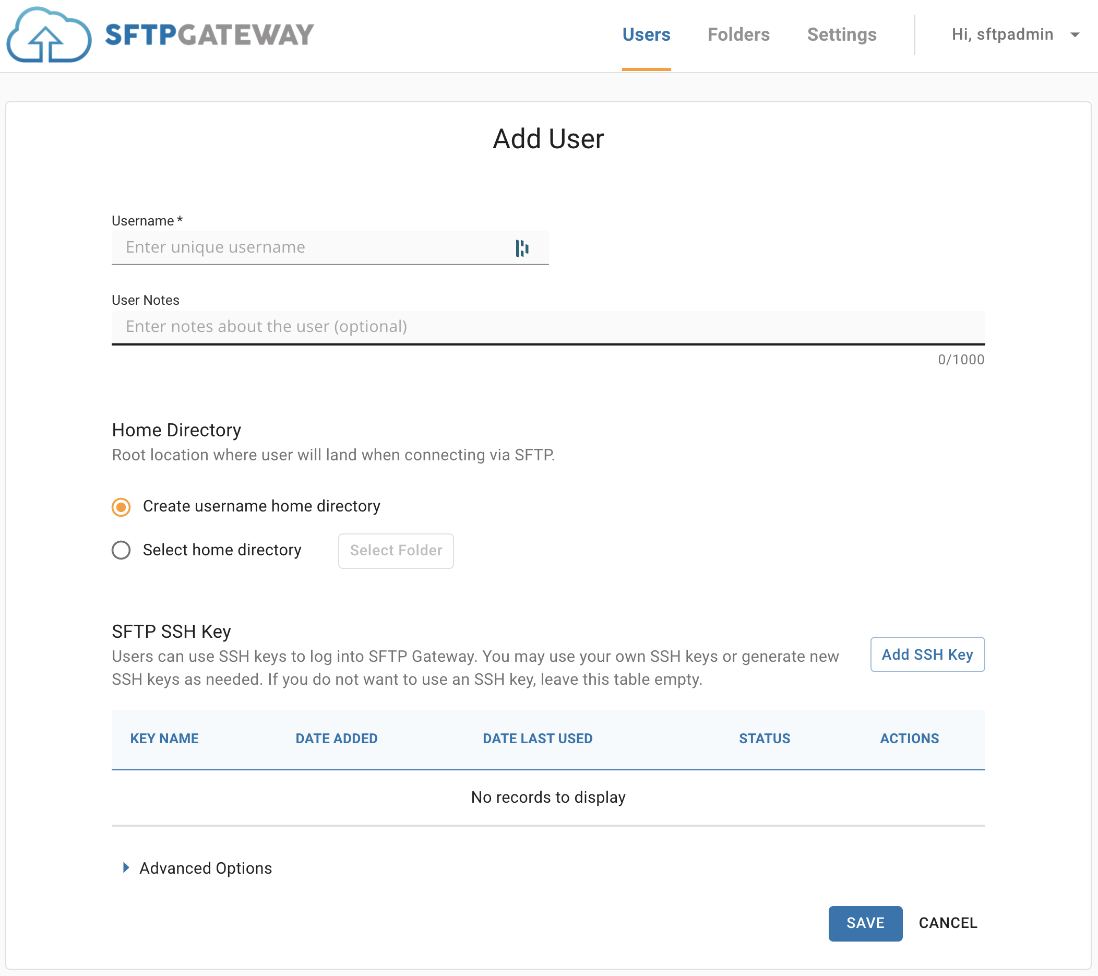Go to the Users tab
Image resolution: width=1098 pixels, height=976 pixels.
pos(646,35)
